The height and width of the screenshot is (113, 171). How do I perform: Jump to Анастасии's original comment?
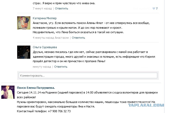click(x=62, y=38)
